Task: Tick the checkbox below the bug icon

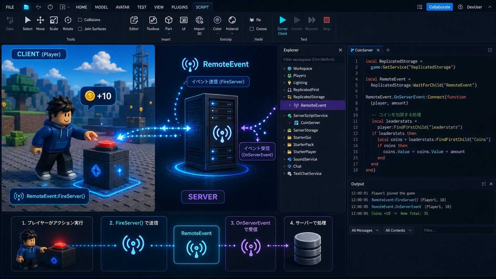Action: tap(252, 29)
